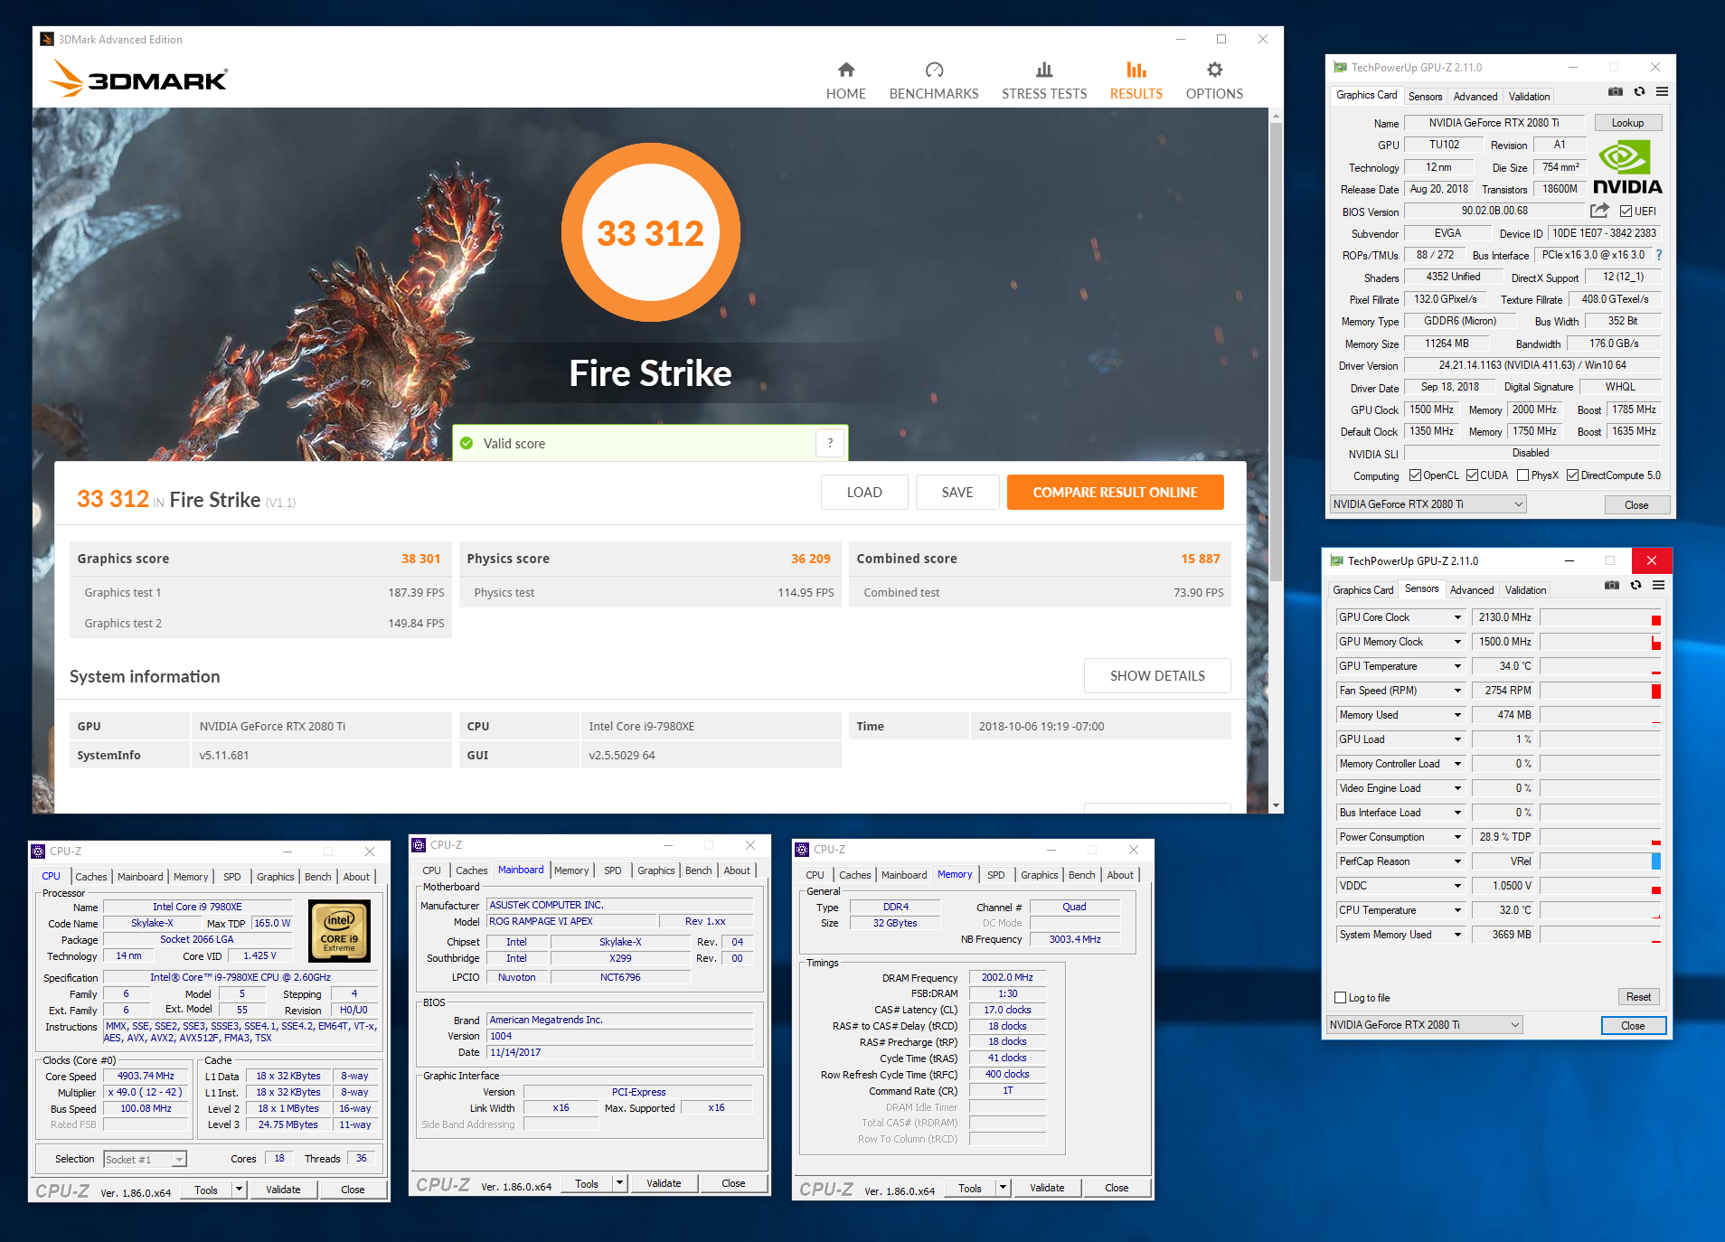Open Validation tab in GPU-Z Sensors window
Image resolution: width=1725 pixels, height=1242 pixels.
(x=1525, y=590)
